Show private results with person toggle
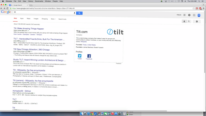The width and height of the screenshot is (206, 116). (184, 21)
